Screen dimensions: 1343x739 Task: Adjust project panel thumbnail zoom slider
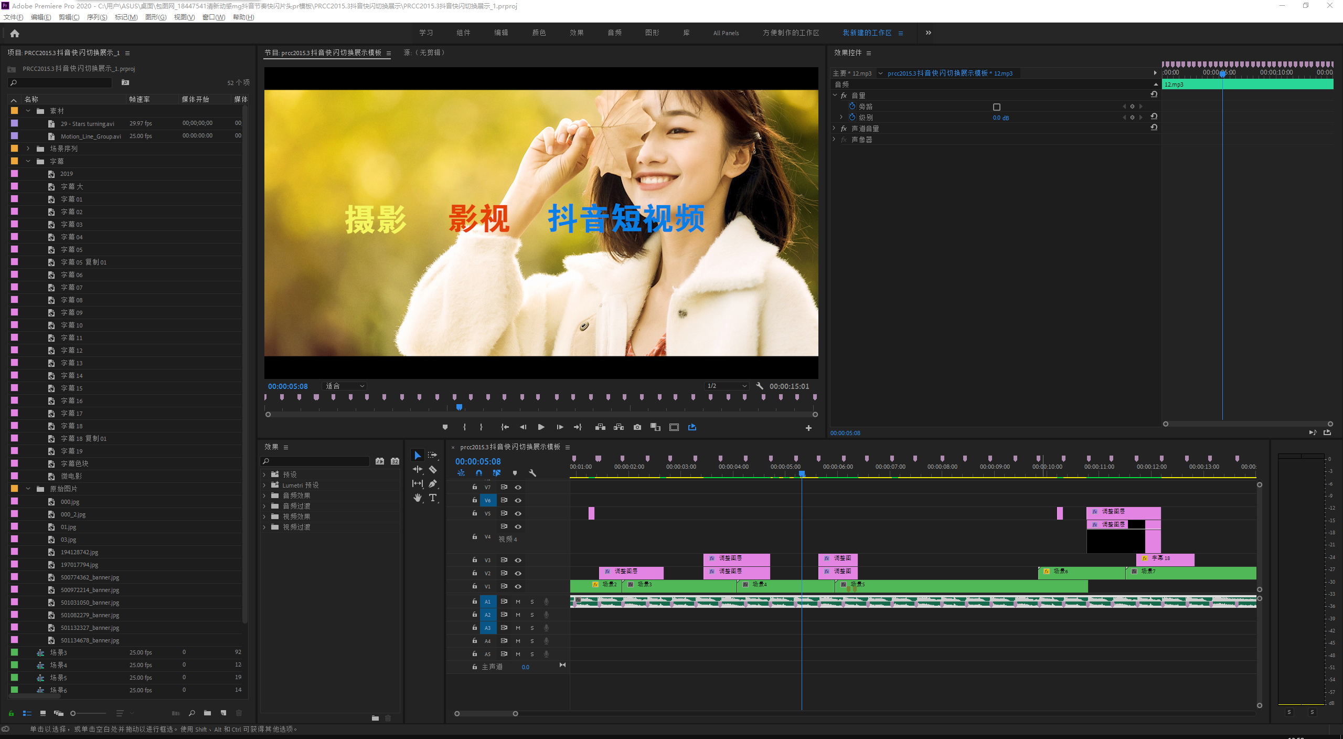[x=88, y=713]
